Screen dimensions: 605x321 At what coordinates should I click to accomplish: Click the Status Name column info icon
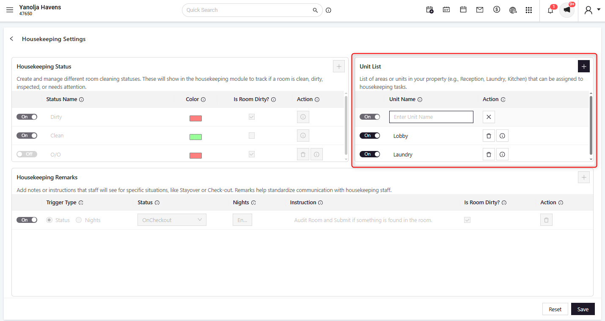coord(82,100)
